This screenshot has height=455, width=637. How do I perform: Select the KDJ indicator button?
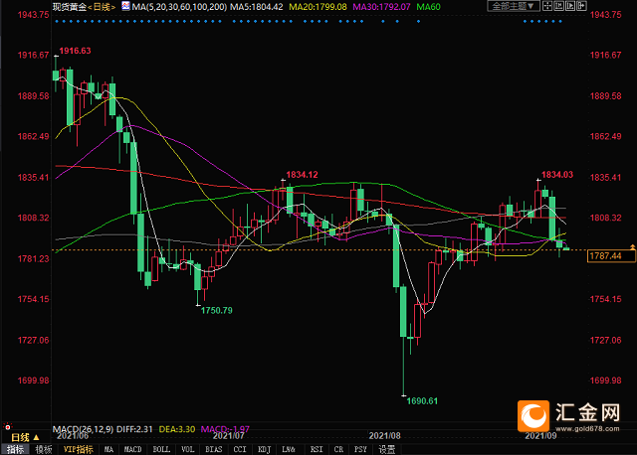pos(264,449)
